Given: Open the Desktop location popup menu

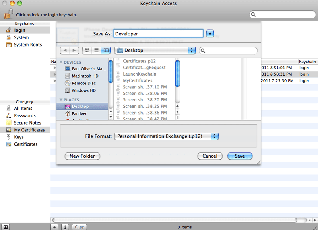Looking at the screenshot, I should [x=155, y=51].
